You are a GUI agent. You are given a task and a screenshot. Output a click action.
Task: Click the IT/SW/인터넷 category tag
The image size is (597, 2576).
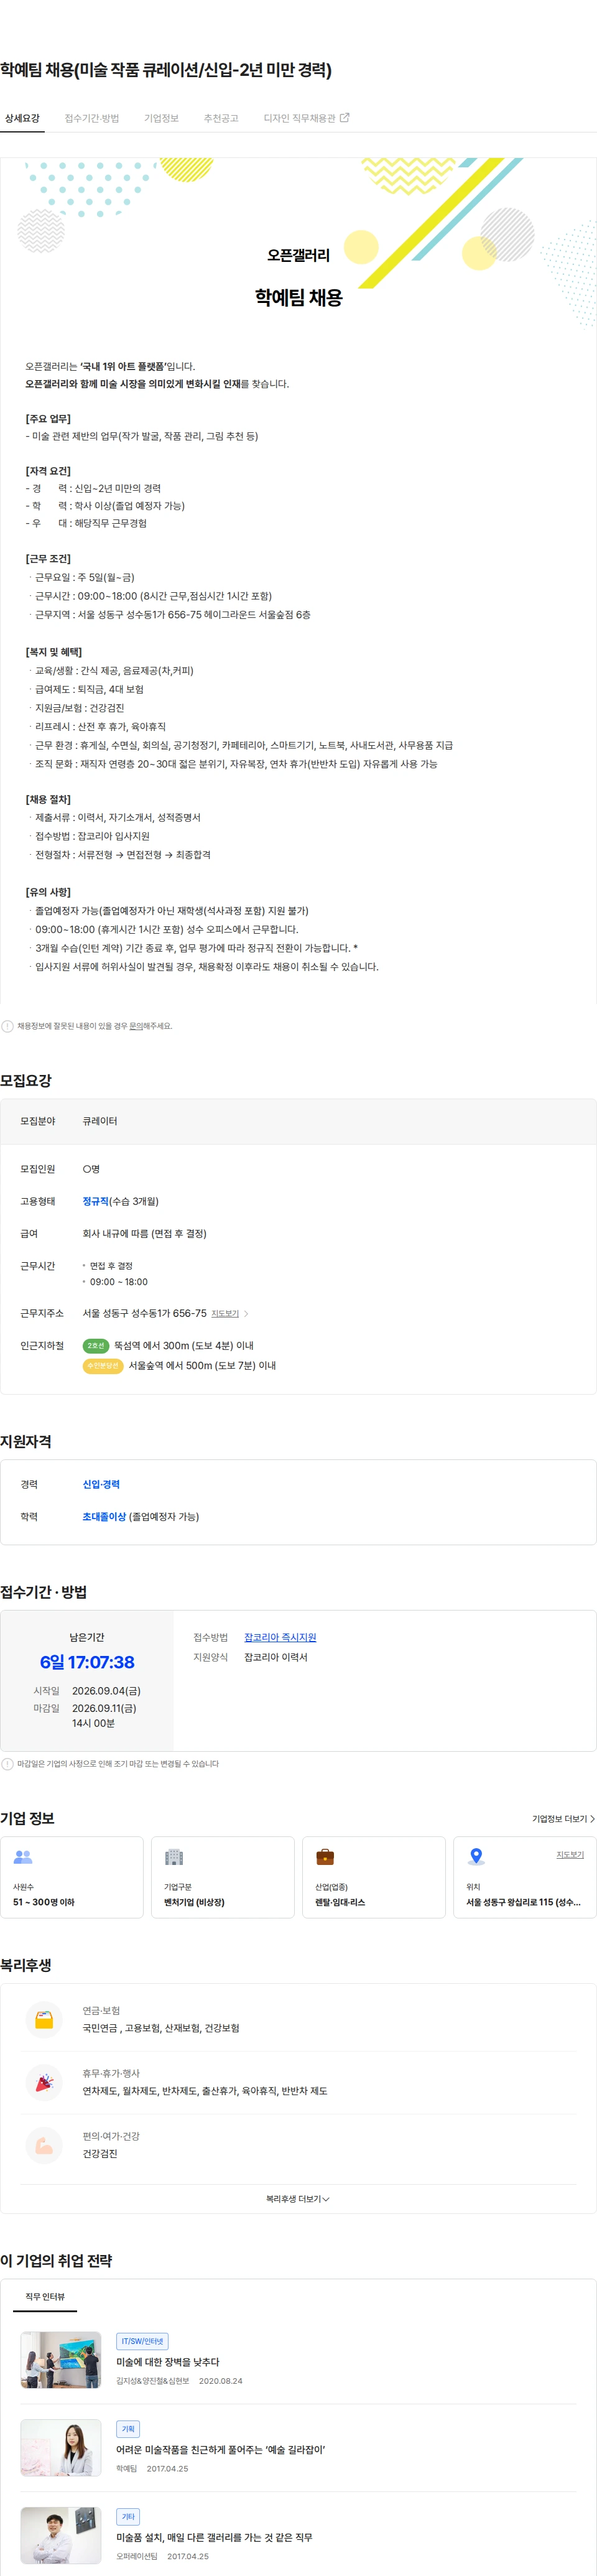pos(142,2341)
